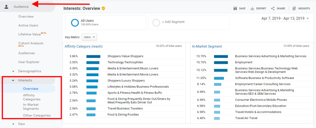
Task: Click the Affinity Category (reach) link
Action: click(x=83, y=47)
